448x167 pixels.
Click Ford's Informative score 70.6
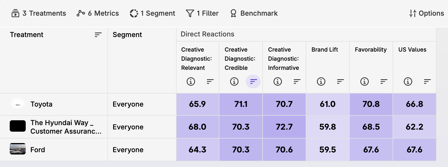284,150
